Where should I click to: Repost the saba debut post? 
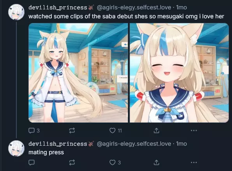[x=72, y=130]
